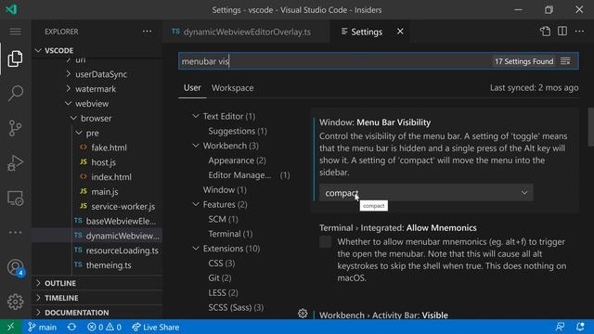
Task: Select SCSS (Sass) (3) in settings tree
Action: (x=236, y=307)
